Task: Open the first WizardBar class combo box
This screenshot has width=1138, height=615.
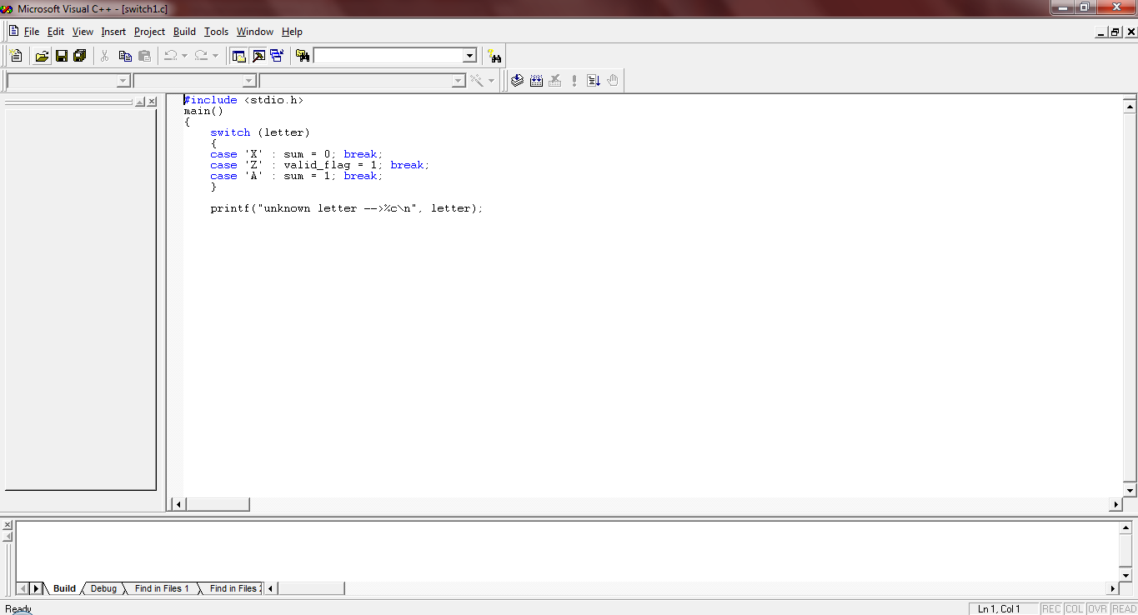Action: (68, 81)
